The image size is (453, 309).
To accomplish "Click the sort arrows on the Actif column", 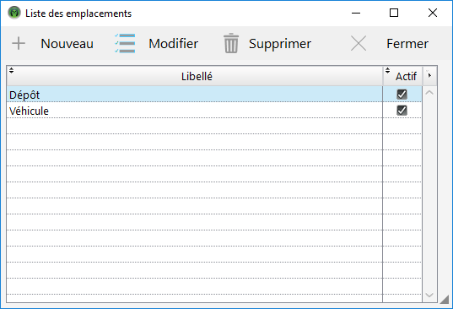I will [388, 70].
